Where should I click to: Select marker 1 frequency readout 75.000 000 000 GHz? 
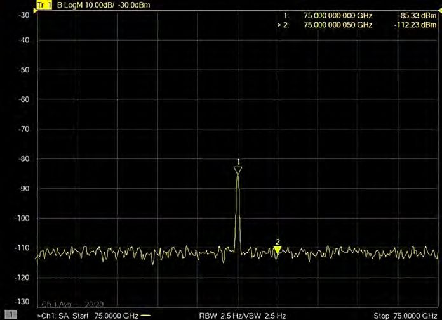point(338,15)
